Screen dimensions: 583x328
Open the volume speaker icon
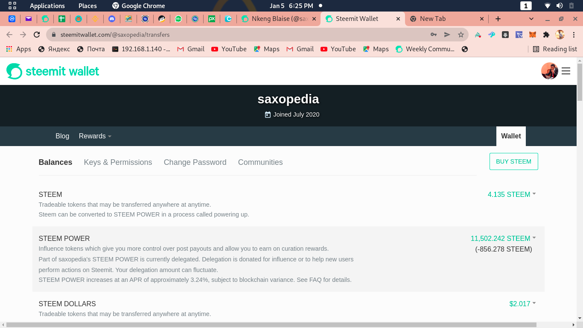pyautogui.click(x=560, y=6)
